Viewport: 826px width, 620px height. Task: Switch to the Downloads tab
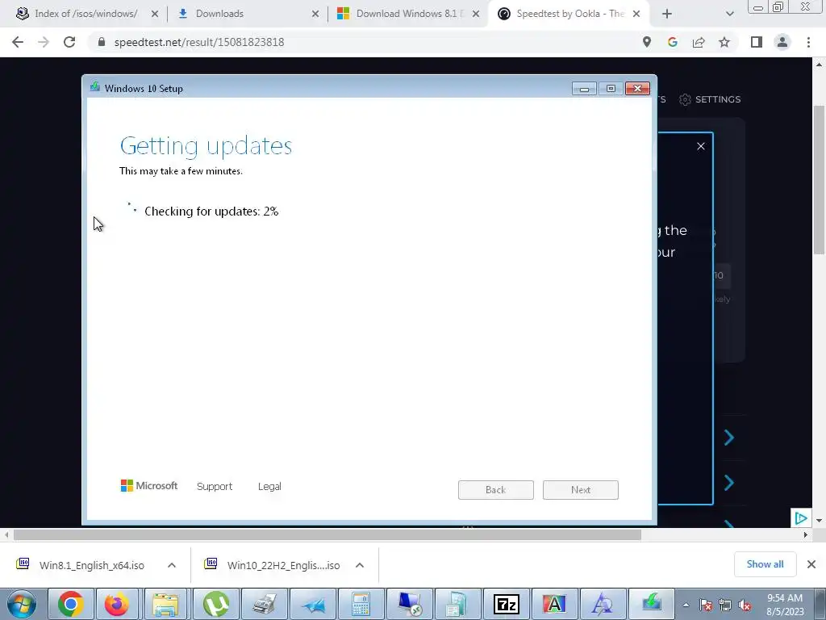click(219, 14)
